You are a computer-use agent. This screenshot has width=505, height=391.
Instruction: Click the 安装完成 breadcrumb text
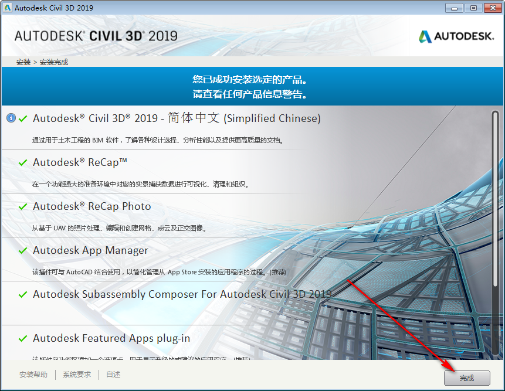click(x=54, y=62)
